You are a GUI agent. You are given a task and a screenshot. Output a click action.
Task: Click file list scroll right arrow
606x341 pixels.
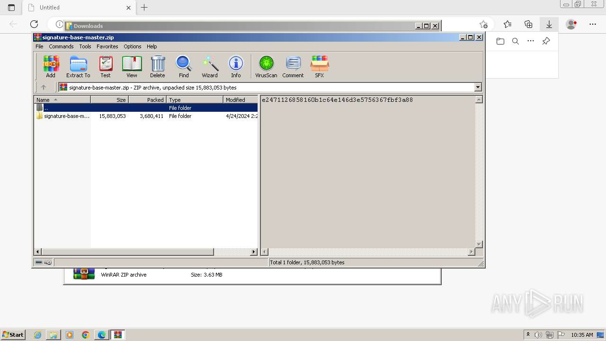click(x=254, y=252)
